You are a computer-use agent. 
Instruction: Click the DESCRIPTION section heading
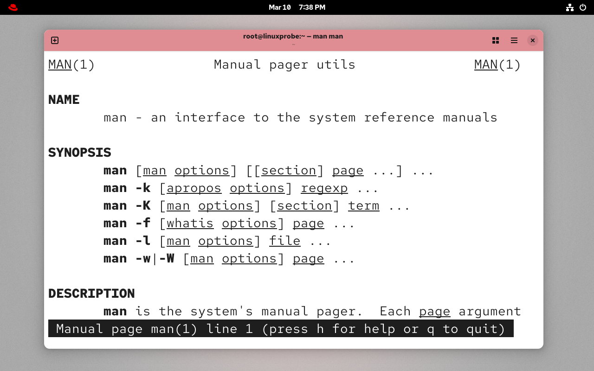91,294
